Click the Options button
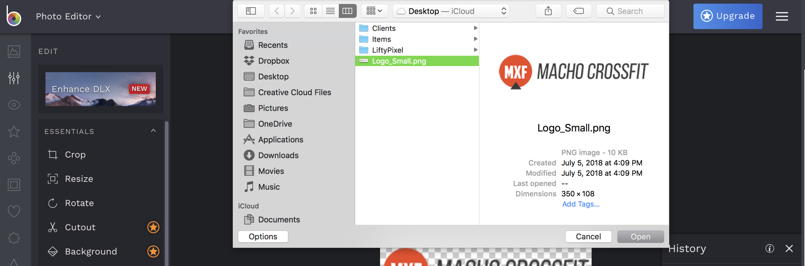Viewport: 805px width, 266px height. (x=263, y=237)
